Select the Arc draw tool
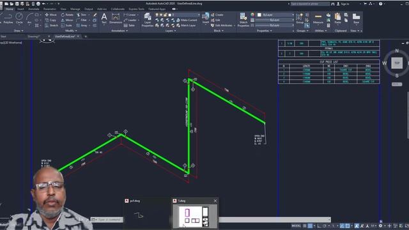 point(29,19)
